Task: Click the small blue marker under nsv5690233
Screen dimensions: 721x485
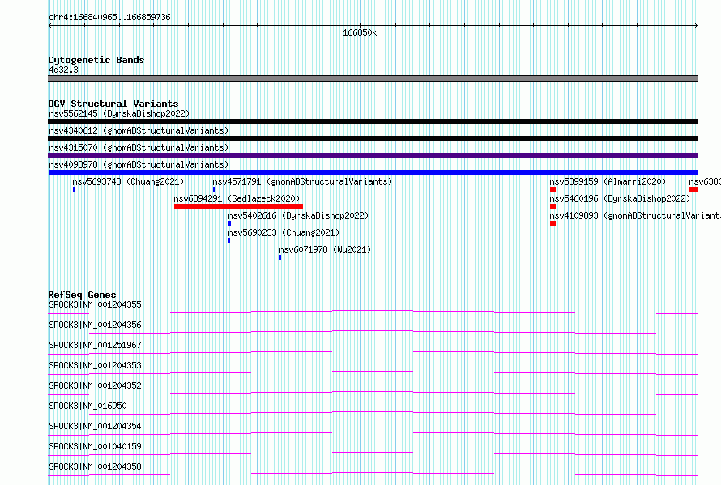Action: 229,240
